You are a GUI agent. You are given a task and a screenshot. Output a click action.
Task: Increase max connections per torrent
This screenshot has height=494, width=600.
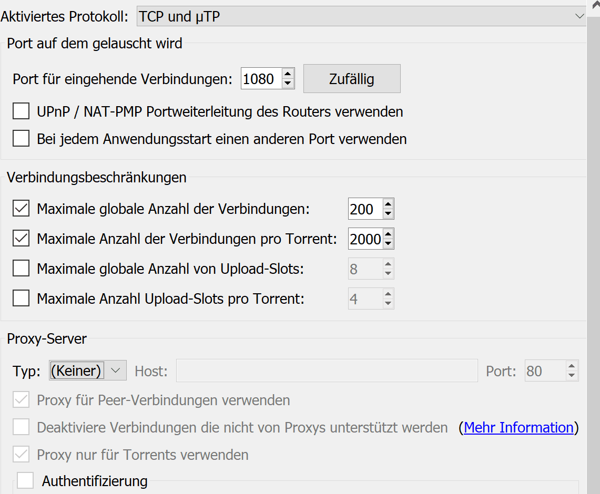pyautogui.click(x=388, y=234)
